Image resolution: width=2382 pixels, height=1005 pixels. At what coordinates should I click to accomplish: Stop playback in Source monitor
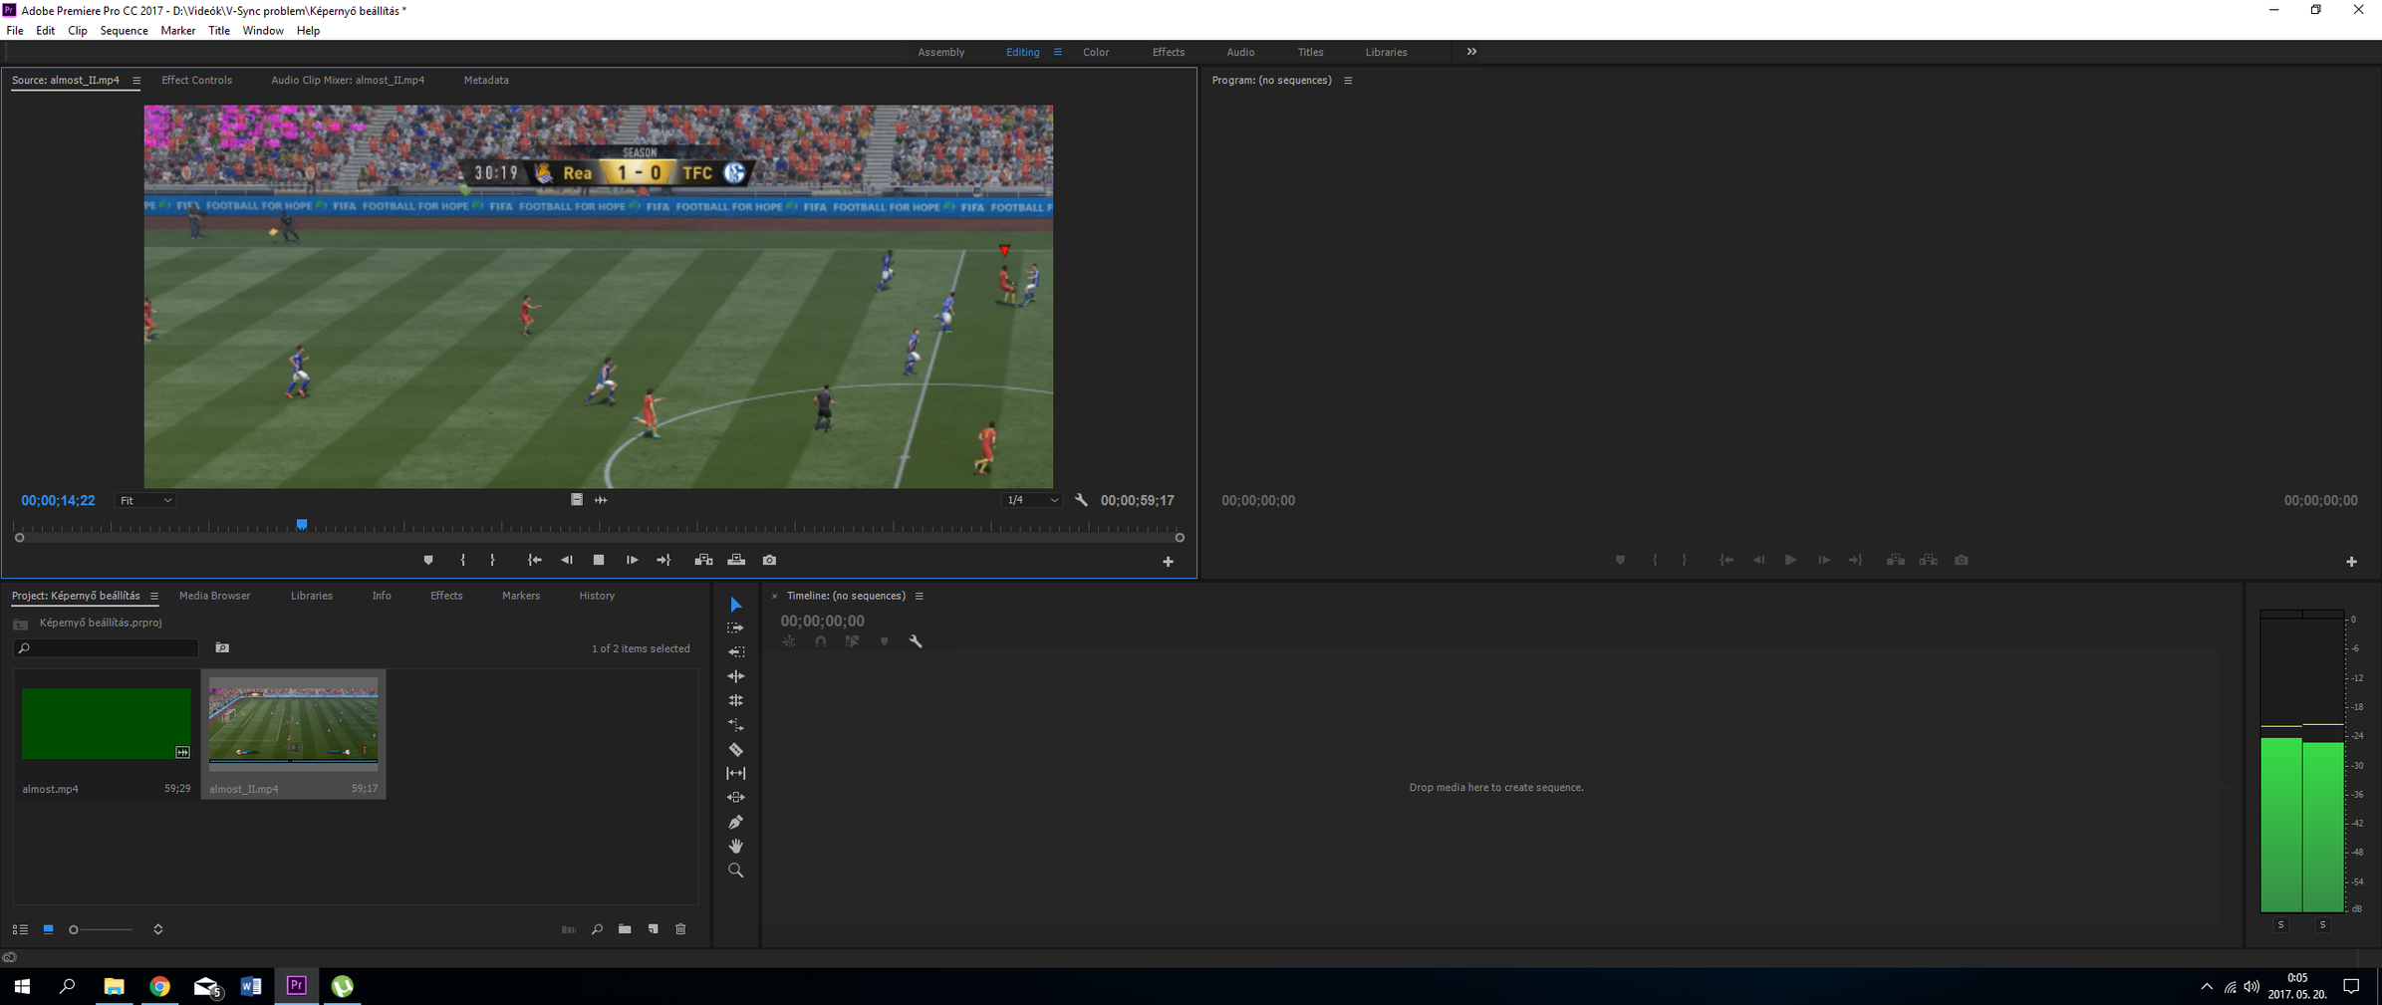click(599, 561)
